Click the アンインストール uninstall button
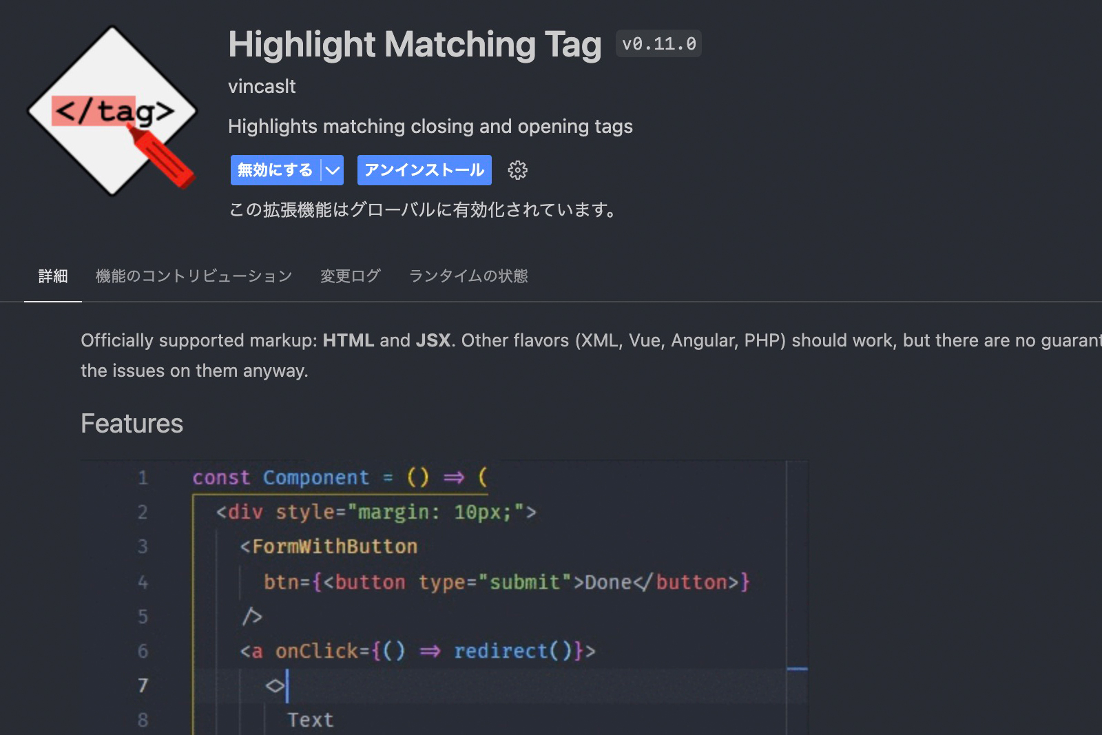 424,170
